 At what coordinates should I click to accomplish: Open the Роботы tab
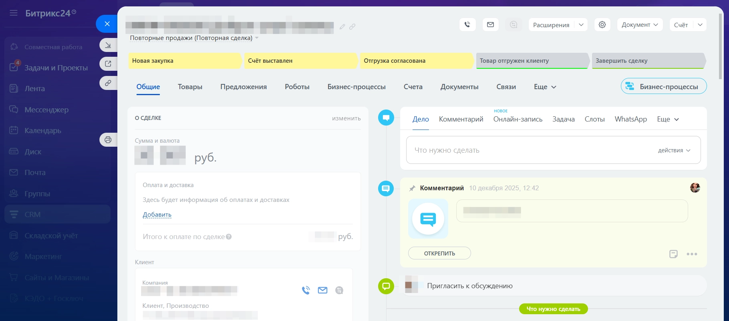tap(297, 87)
